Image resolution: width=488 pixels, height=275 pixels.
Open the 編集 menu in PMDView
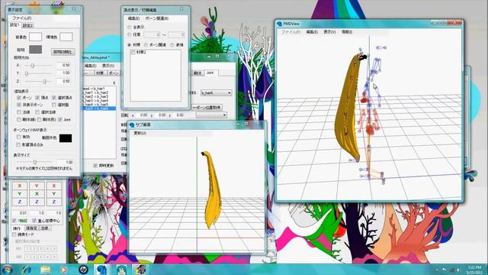point(312,32)
